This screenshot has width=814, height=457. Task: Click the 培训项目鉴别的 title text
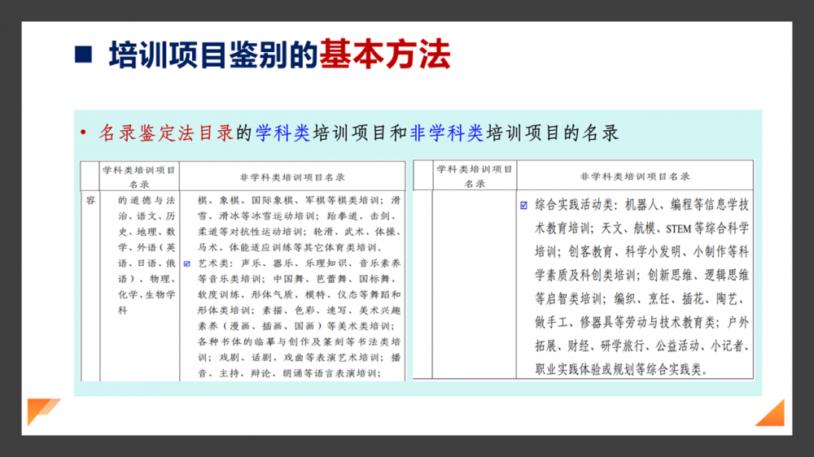click(x=212, y=54)
